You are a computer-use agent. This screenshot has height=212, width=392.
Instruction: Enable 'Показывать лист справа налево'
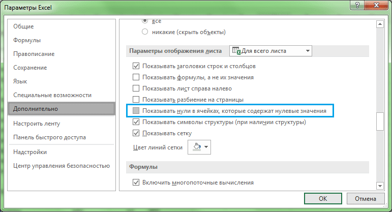pyautogui.click(x=136, y=88)
